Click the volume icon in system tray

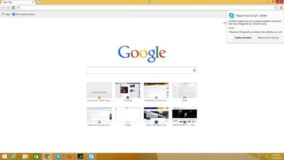pyautogui.click(x=267, y=156)
